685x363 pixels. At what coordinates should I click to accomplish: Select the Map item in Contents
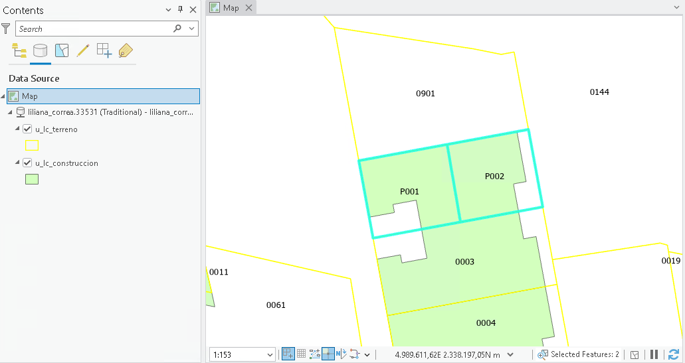[103, 96]
